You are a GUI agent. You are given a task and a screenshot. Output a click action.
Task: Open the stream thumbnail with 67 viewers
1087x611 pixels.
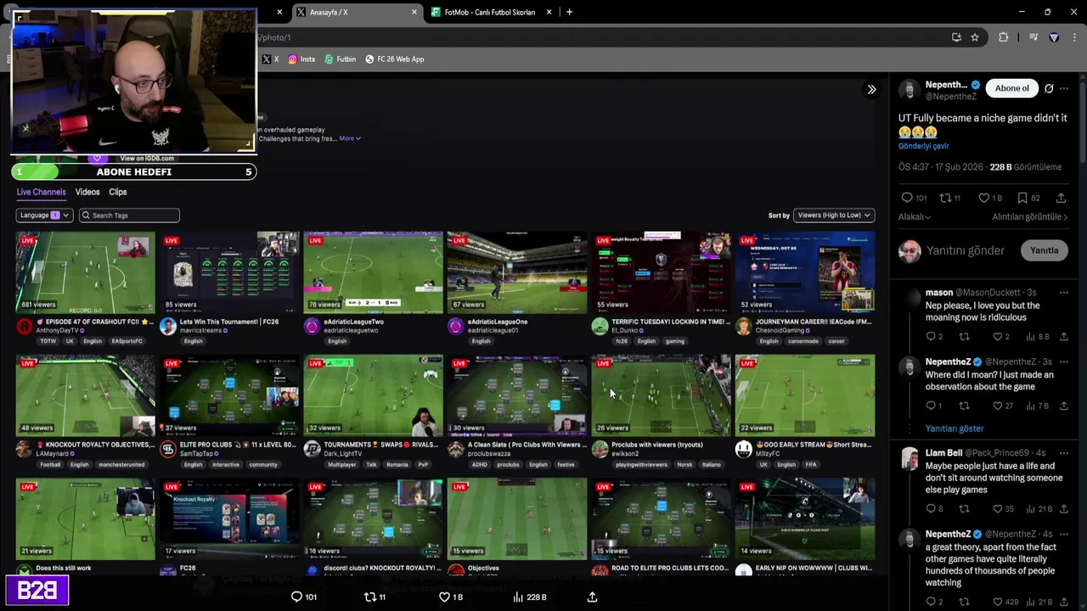[x=517, y=272]
